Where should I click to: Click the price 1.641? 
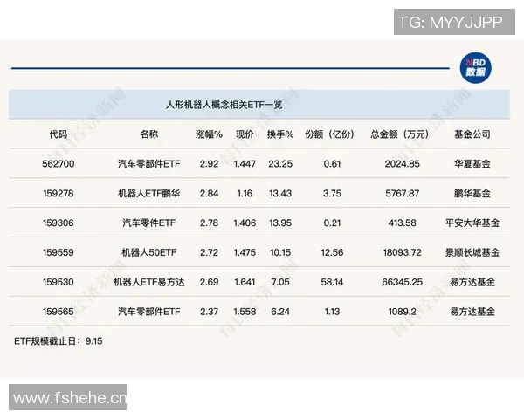coord(245,282)
